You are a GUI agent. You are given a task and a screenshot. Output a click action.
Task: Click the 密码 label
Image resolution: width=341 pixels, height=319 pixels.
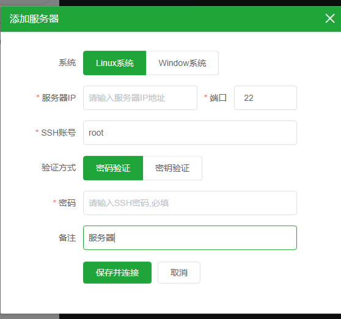click(x=67, y=203)
